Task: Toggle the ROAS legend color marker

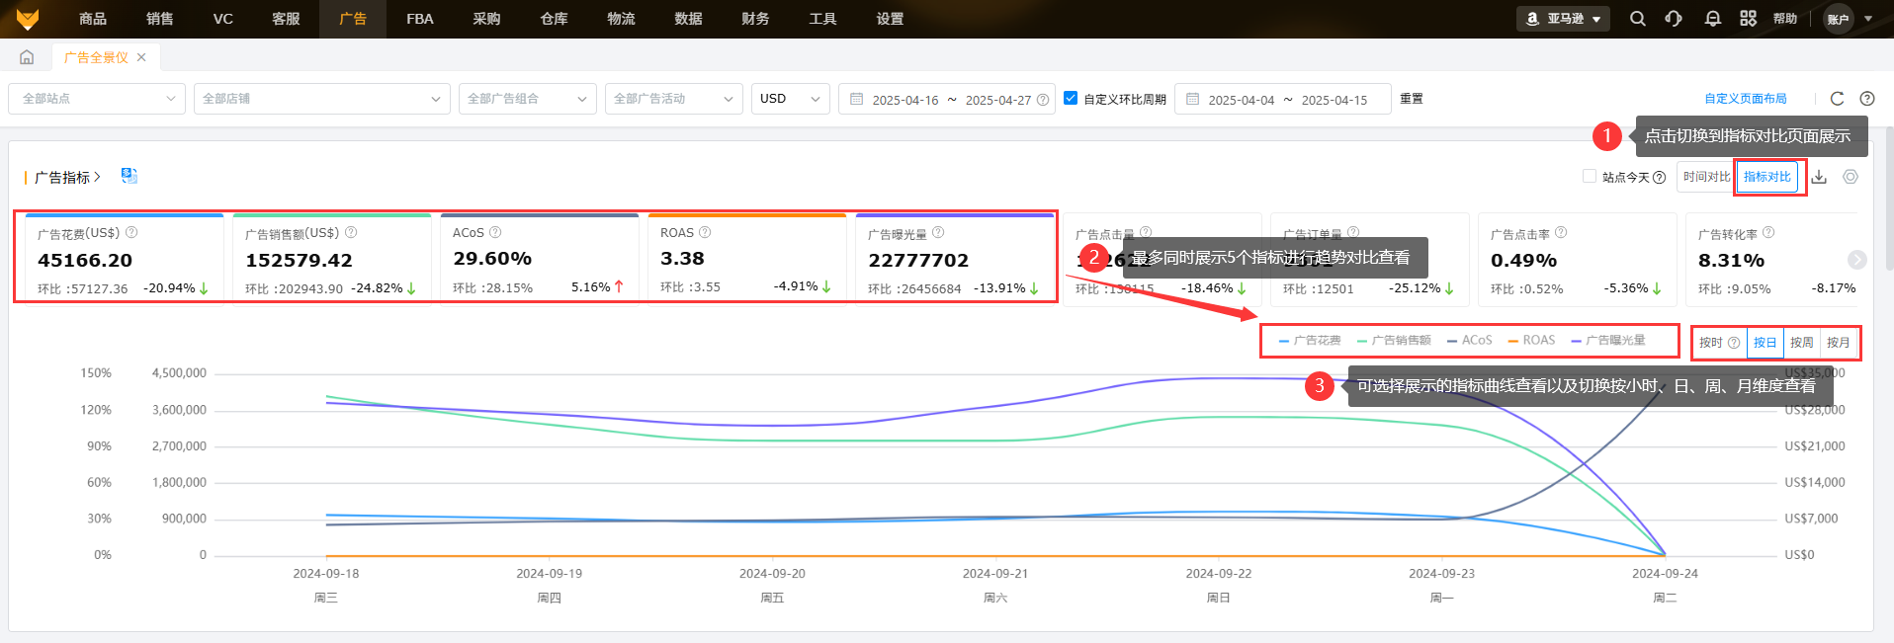Action: [1513, 341]
